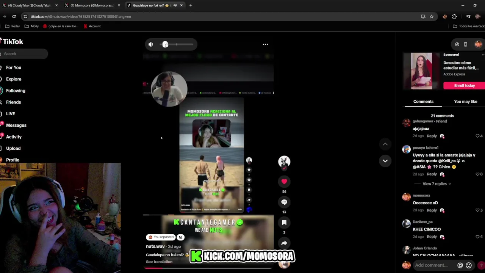Switch to the Comments tab
485x273 pixels.
click(x=423, y=102)
